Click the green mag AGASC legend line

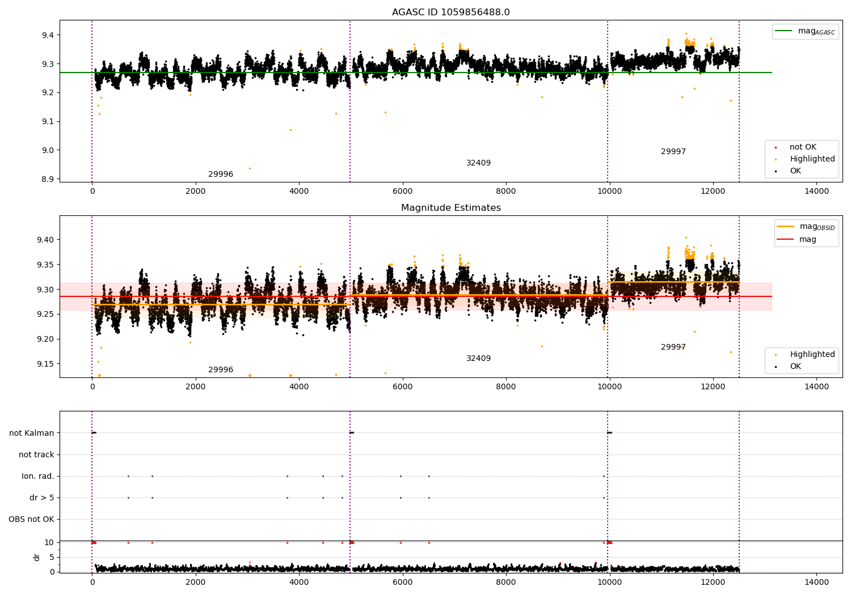click(783, 31)
